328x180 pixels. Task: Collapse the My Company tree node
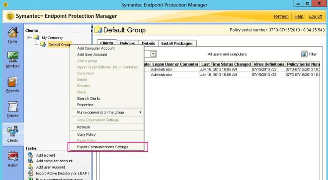coord(29,38)
